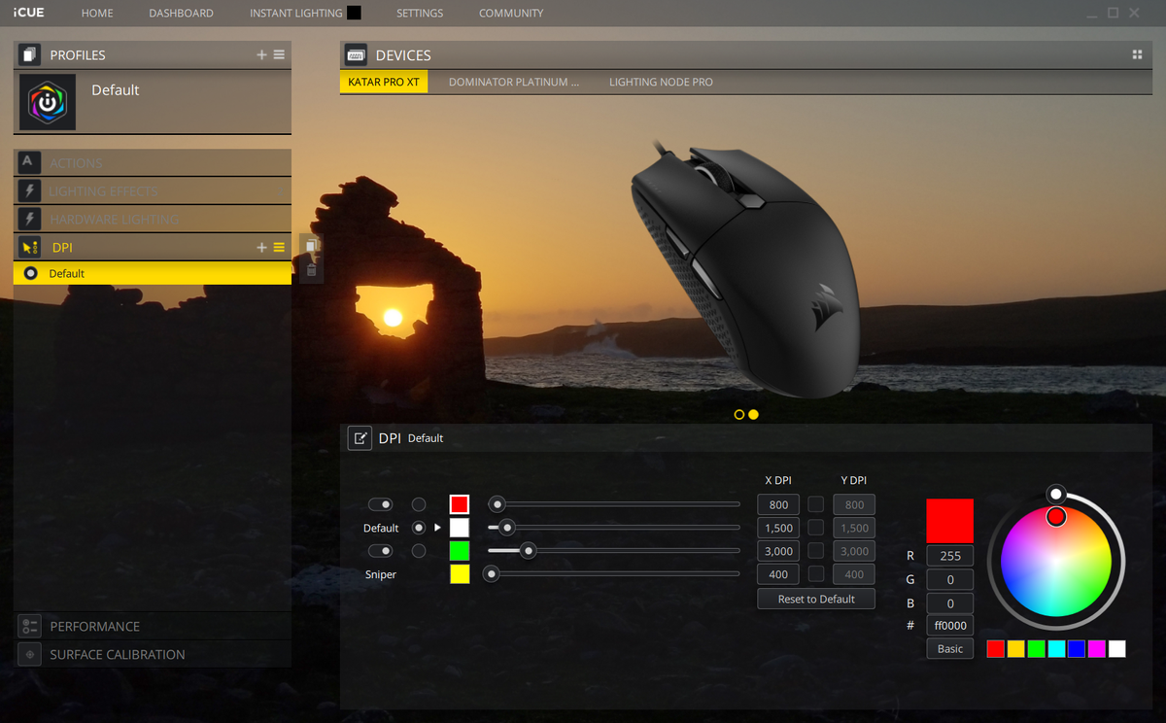The image size is (1166, 723).
Task: Expand the Lighting Effects section
Action: click(x=153, y=190)
